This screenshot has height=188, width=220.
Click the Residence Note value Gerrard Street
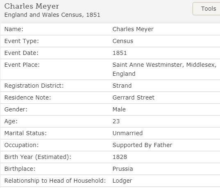tap(134, 97)
